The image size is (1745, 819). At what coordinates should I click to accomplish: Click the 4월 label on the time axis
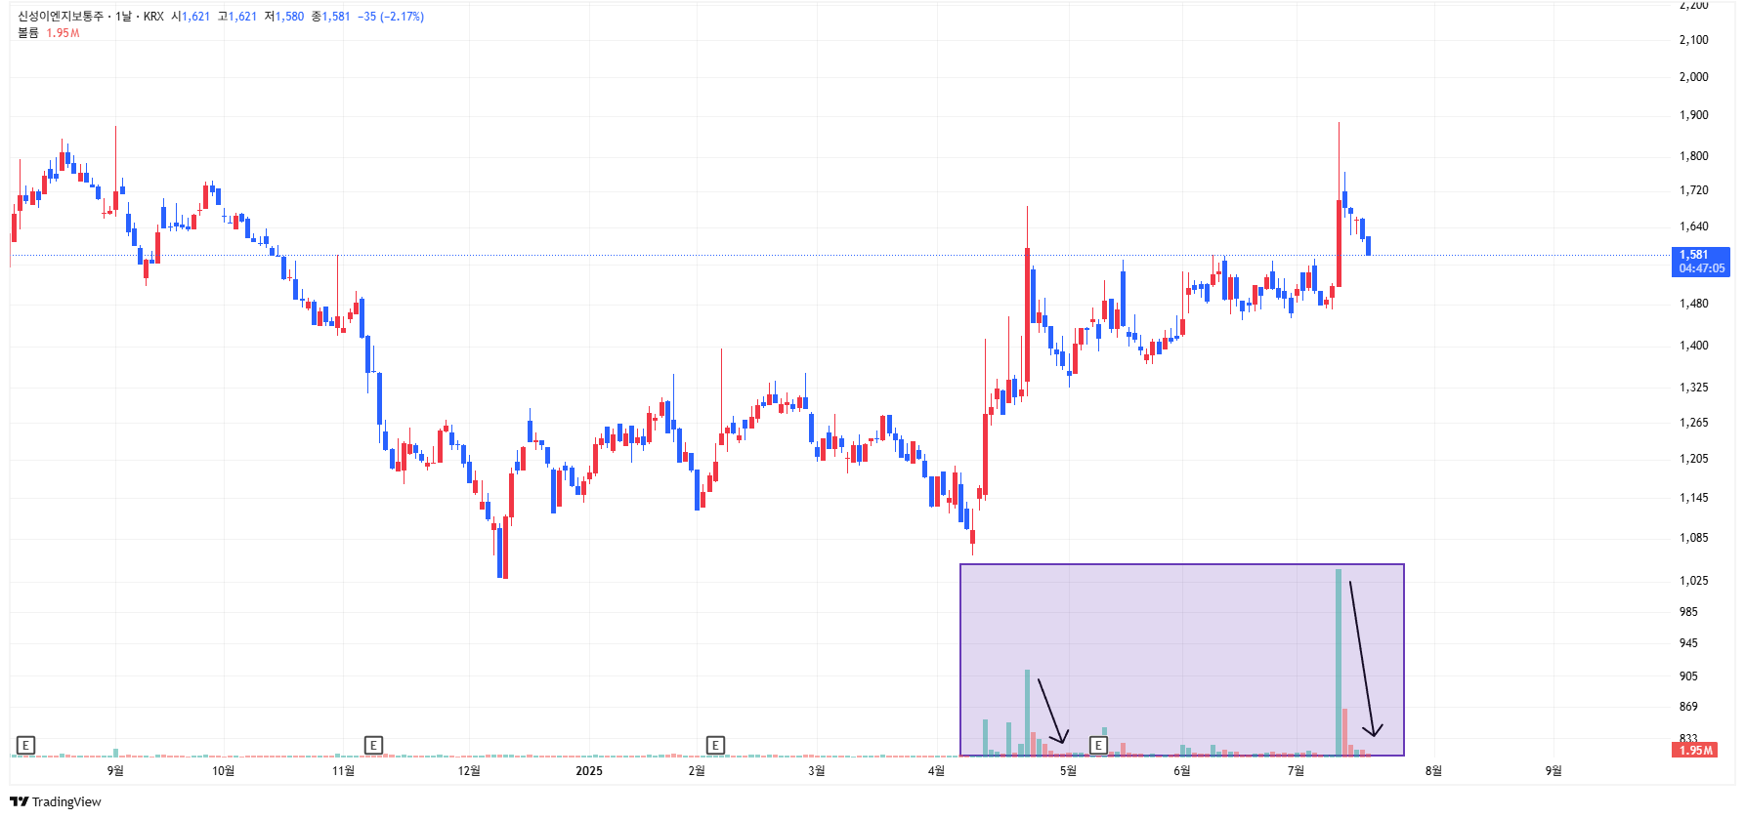(936, 771)
